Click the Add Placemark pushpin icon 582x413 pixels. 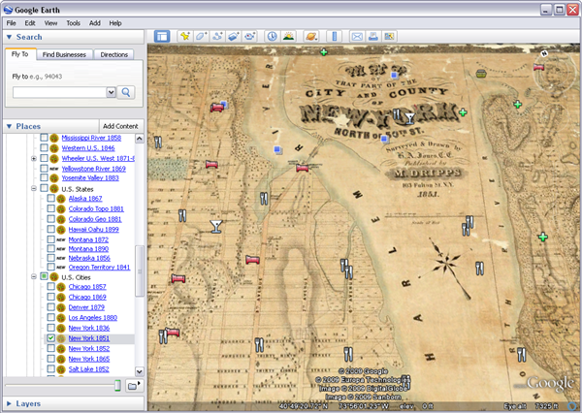click(x=184, y=37)
